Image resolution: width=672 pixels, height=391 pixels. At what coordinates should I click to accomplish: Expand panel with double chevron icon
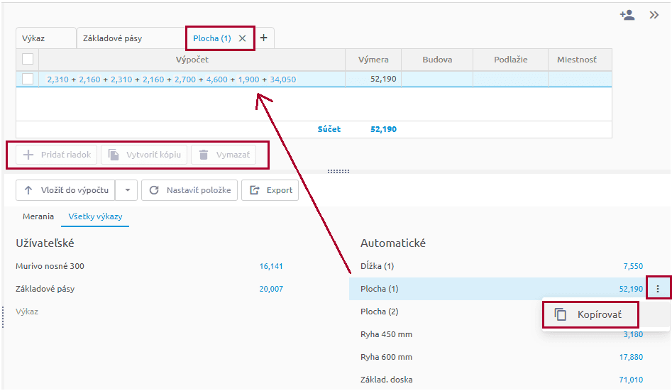654,15
